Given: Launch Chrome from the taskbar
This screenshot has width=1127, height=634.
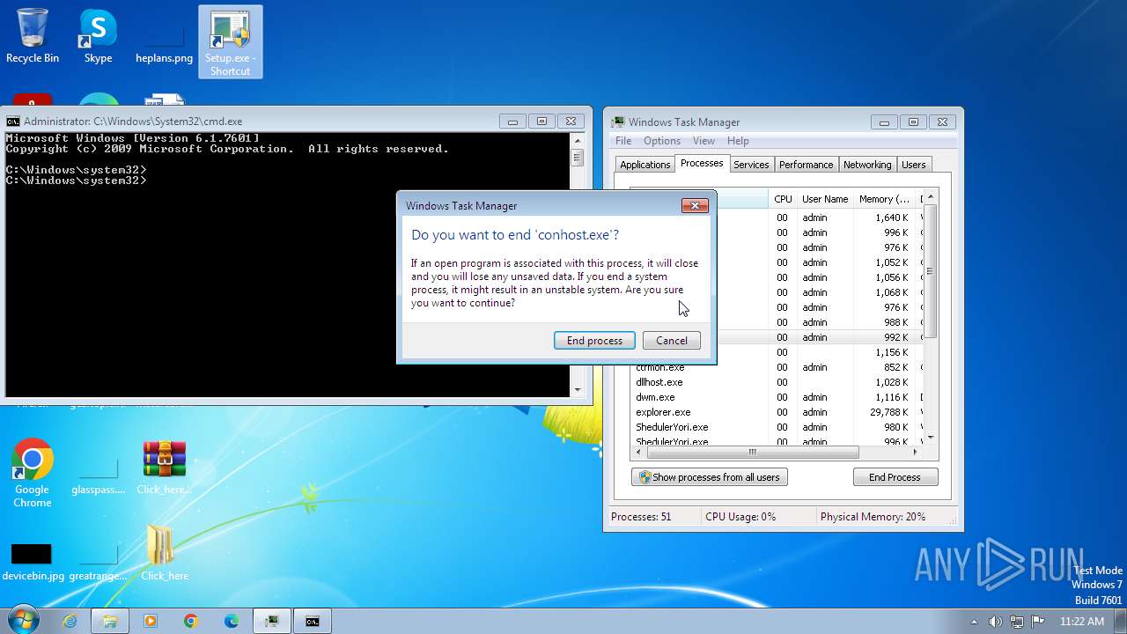Looking at the screenshot, I should click(191, 621).
